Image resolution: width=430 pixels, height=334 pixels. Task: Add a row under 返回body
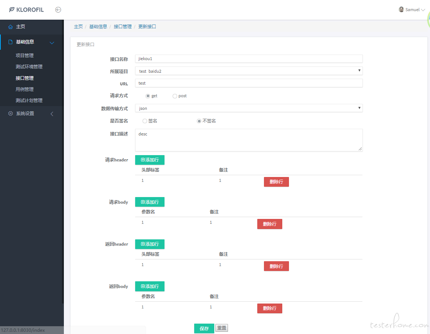150,286
